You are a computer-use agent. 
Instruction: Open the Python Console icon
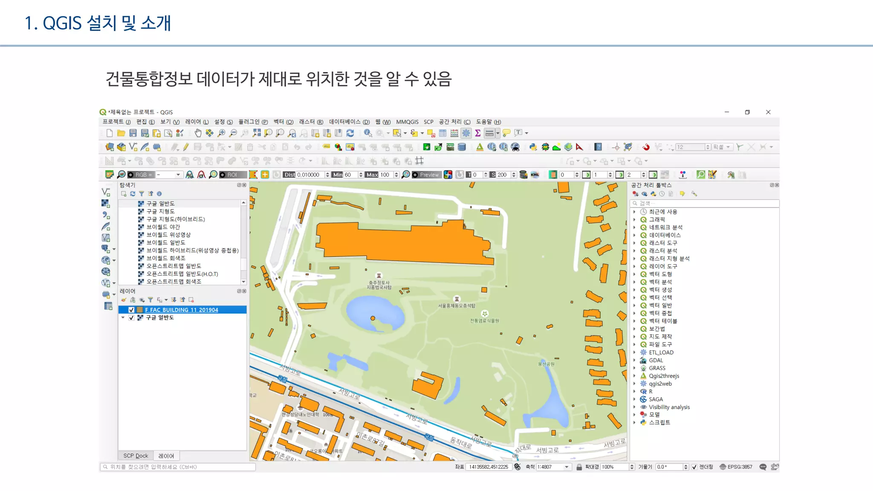(533, 147)
